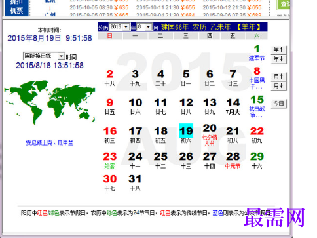Open the month 8 dropdown
Viewport: 317px width, 238px height.
click(145, 27)
